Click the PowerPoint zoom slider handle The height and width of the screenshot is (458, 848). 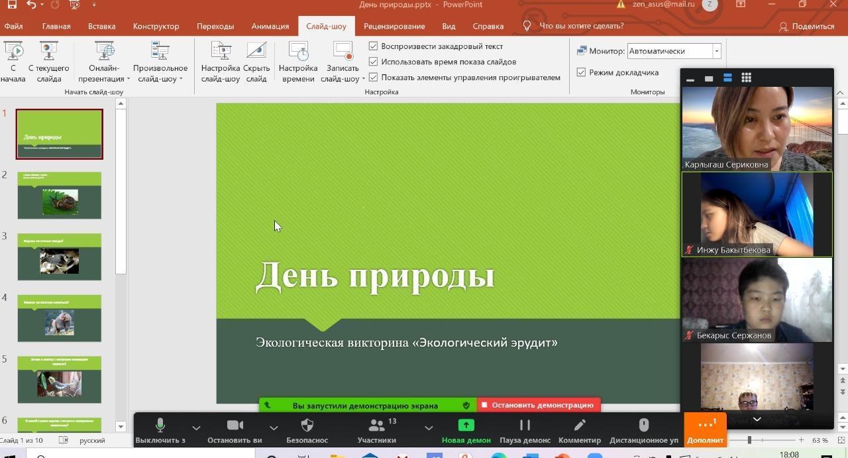[x=749, y=440]
